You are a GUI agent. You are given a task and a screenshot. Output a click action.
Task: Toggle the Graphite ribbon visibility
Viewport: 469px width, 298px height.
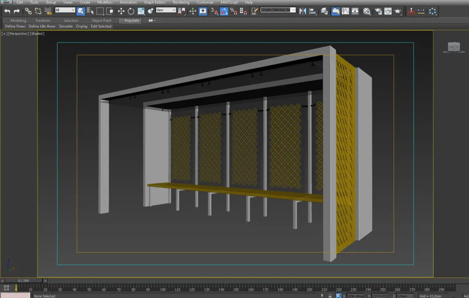(335, 11)
